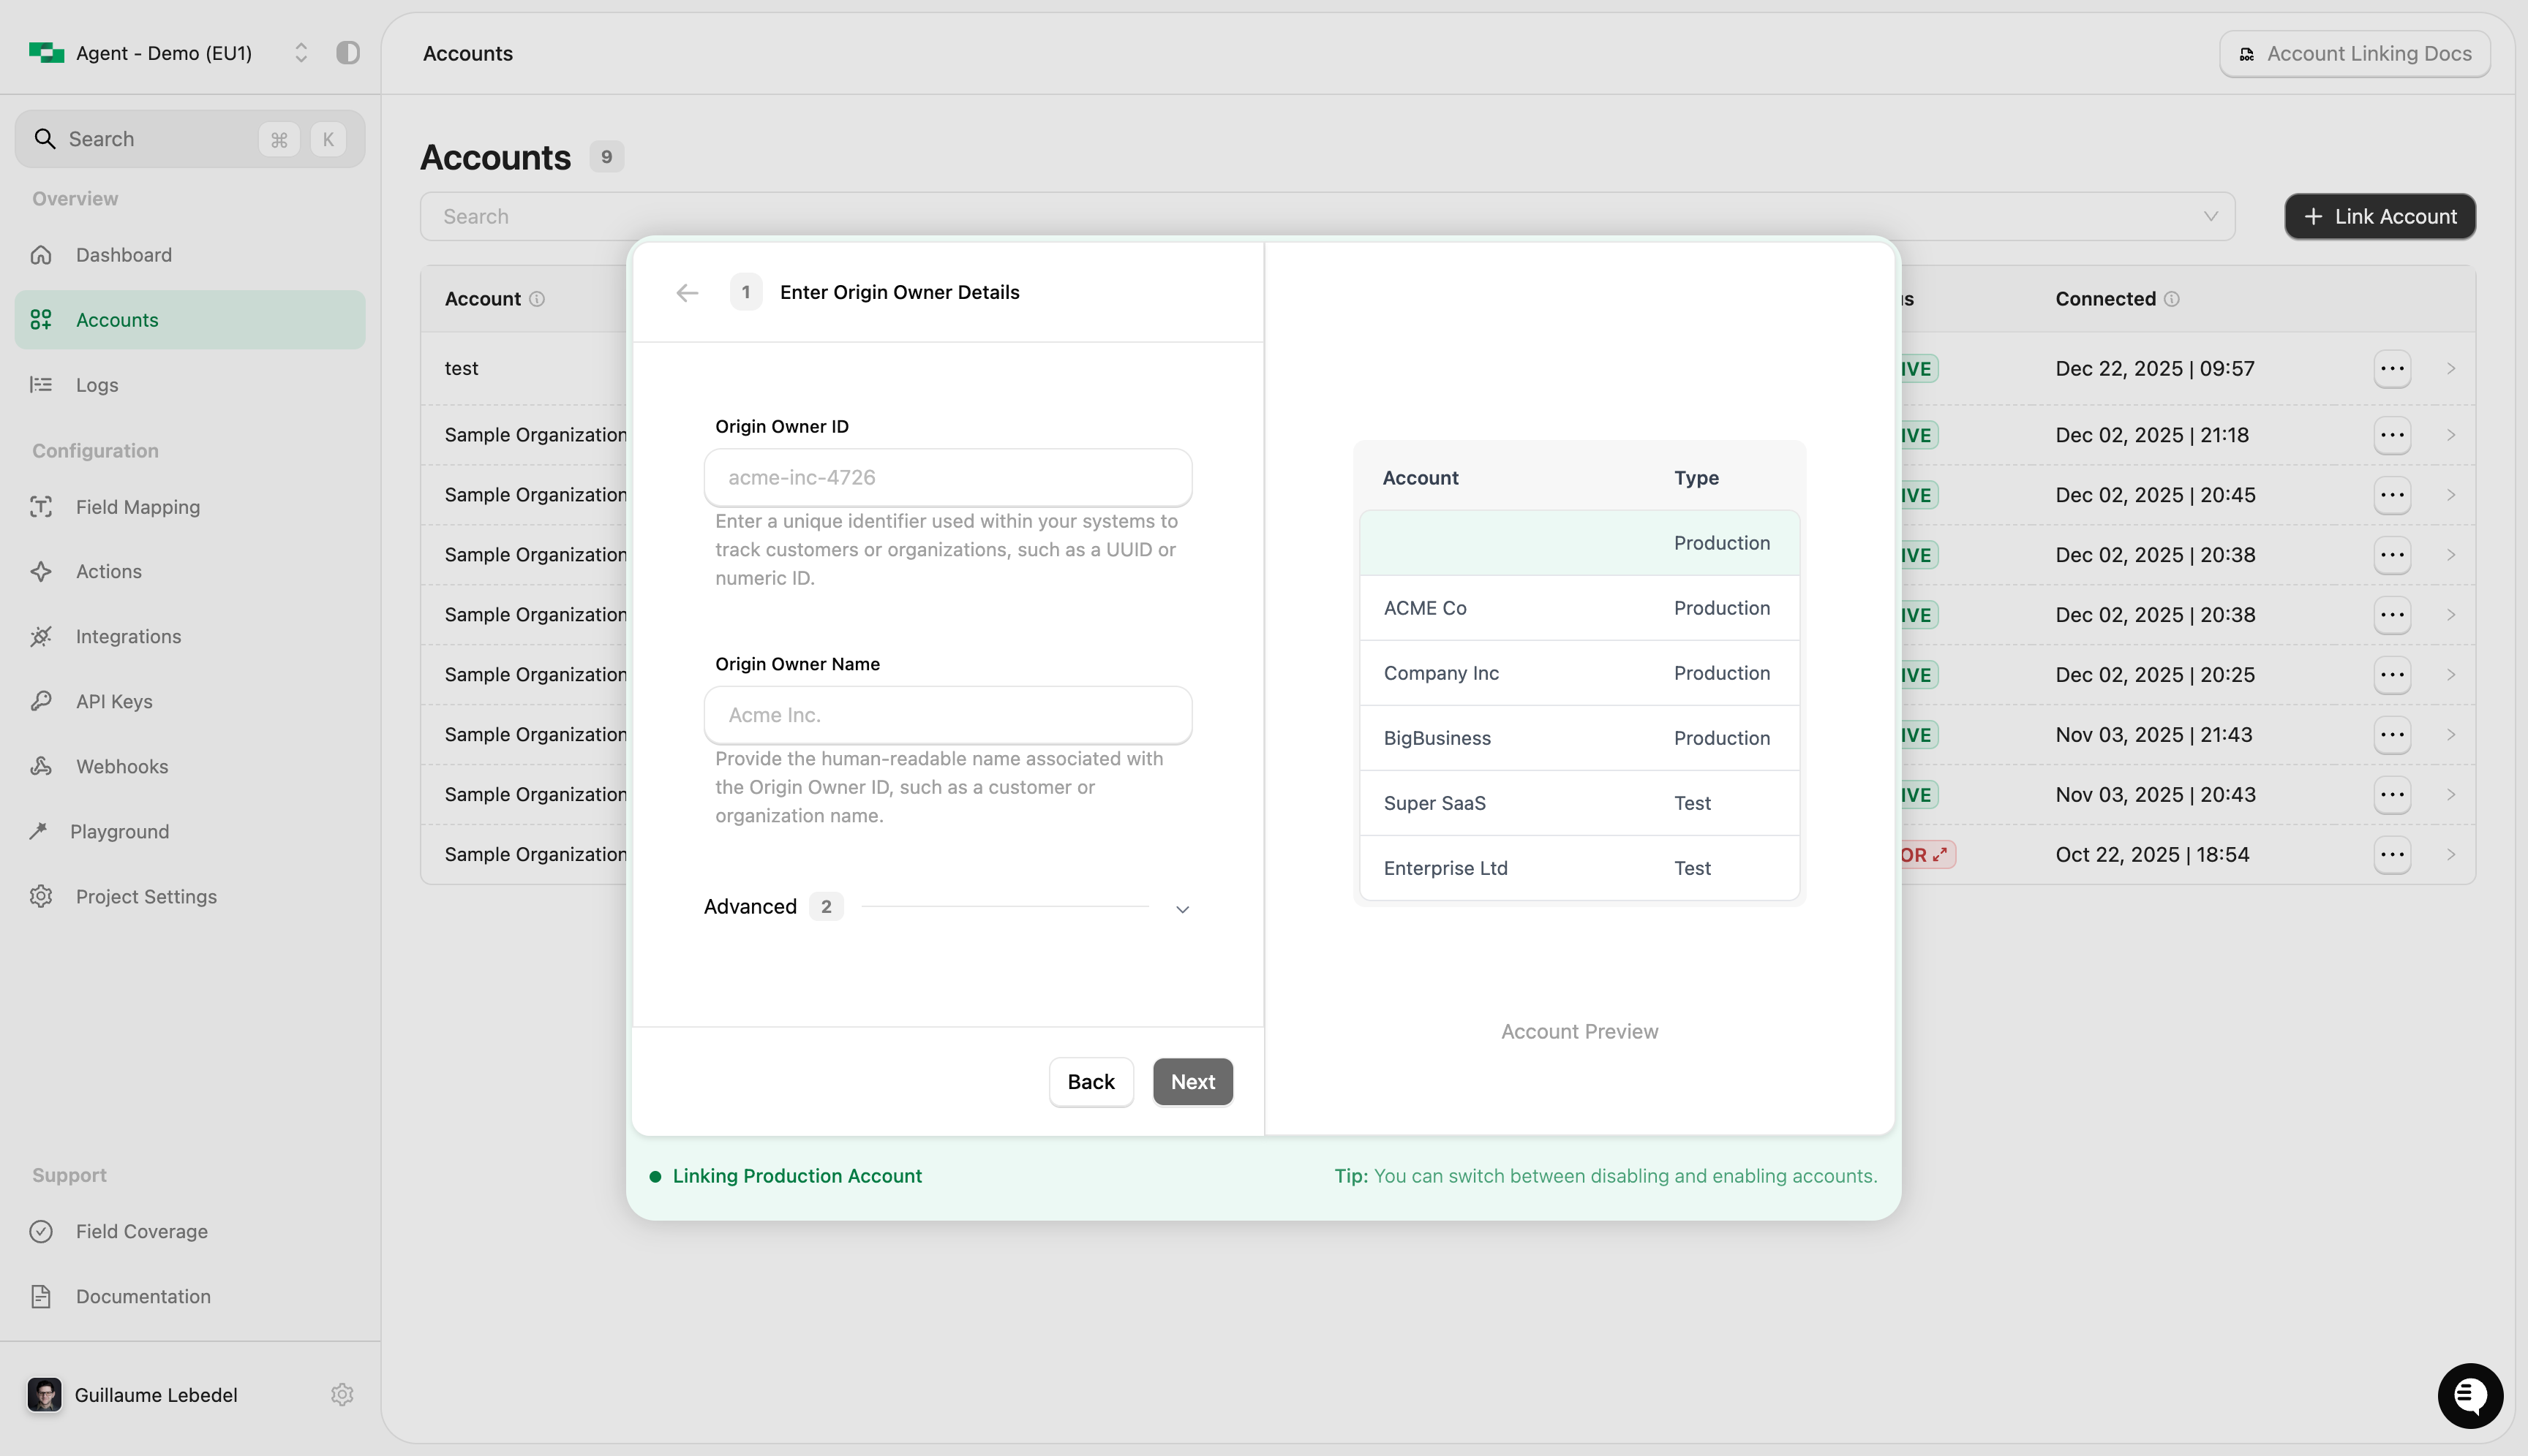This screenshot has width=2528, height=1456.
Task: Click the back arrow in the linking modal
Action: 687,292
